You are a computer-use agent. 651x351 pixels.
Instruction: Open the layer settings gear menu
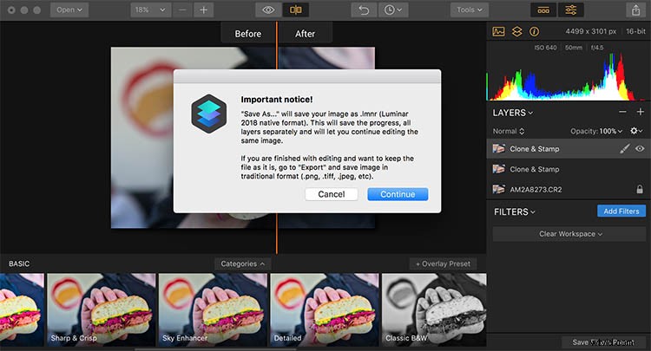coord(636,131)
